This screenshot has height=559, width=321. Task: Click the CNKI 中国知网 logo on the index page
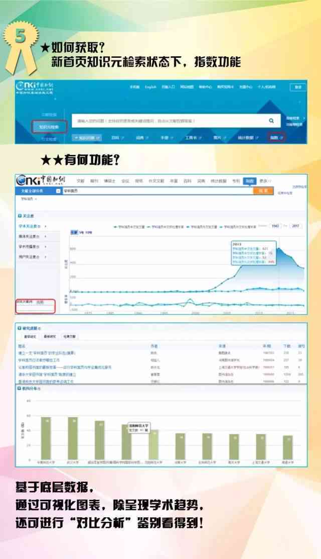click(41, 180)
